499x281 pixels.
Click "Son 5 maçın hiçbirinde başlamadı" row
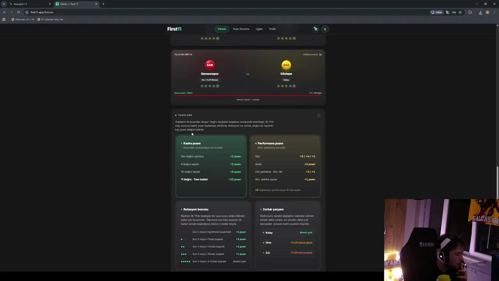213,232
